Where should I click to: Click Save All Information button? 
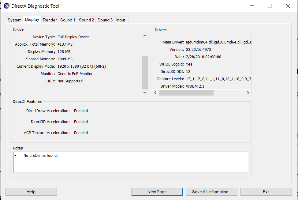tap(211, 192)
